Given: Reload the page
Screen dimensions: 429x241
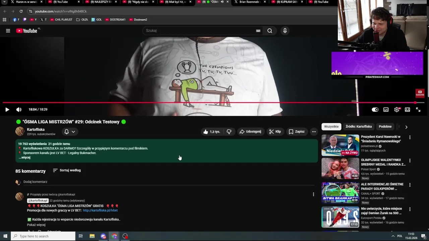Looking at the screenshot, I should [x=21, y=11].
